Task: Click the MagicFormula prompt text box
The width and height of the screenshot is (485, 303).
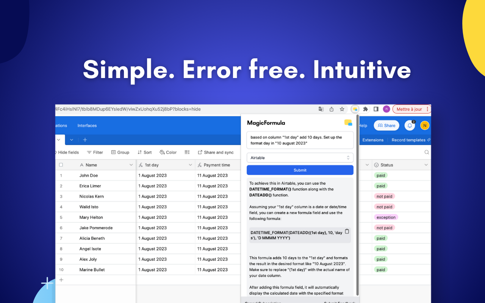Action: (x=300, y=140)
